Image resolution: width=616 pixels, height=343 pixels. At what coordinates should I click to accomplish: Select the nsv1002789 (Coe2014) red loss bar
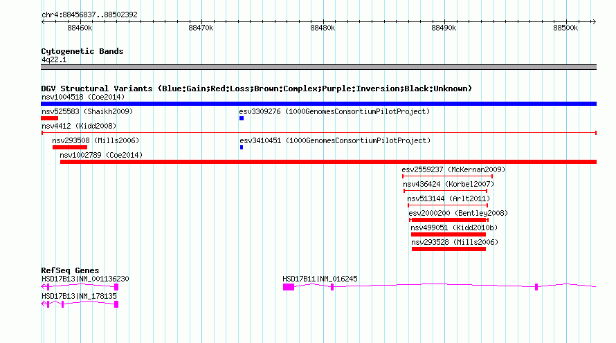329,162
